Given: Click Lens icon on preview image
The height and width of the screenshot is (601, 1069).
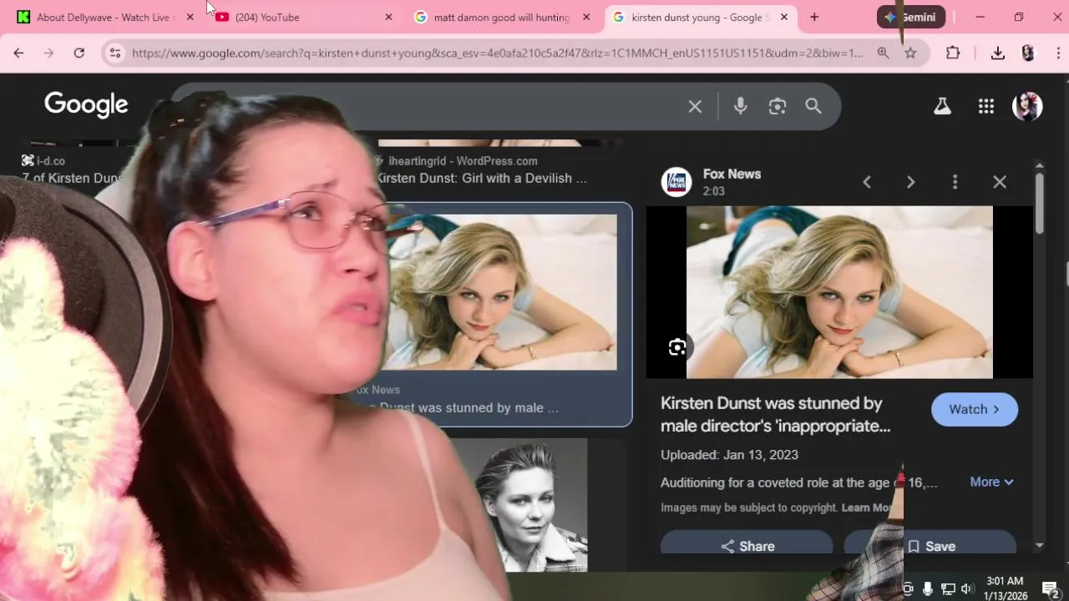Looking at the screenshot, I should point(677,347).
